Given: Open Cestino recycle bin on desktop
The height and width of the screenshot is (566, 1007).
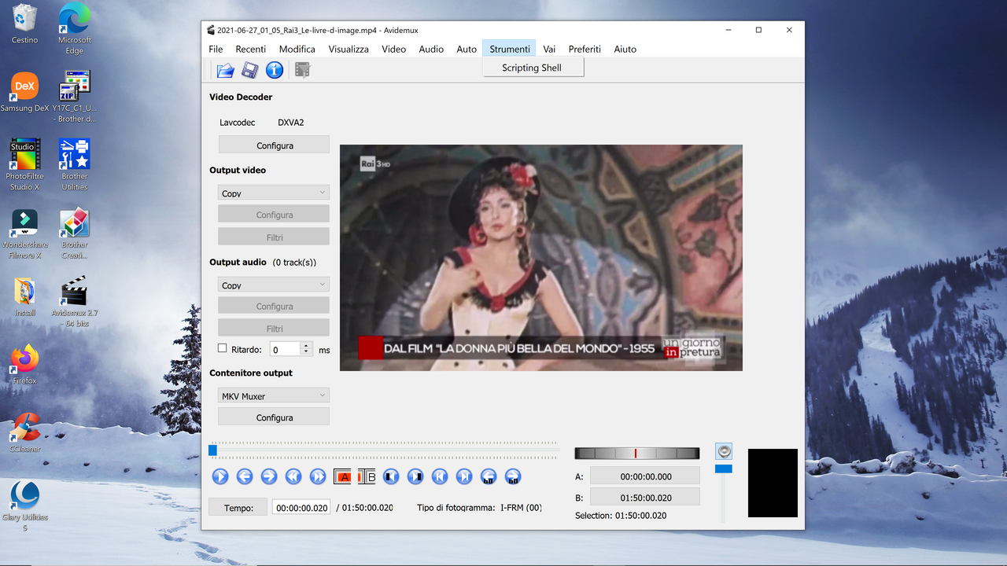Looking at the screenshot, I should coord(24,24).
